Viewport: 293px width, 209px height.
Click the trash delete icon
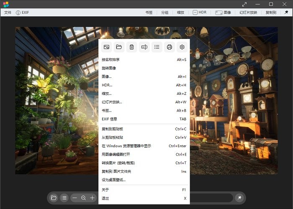132,47
